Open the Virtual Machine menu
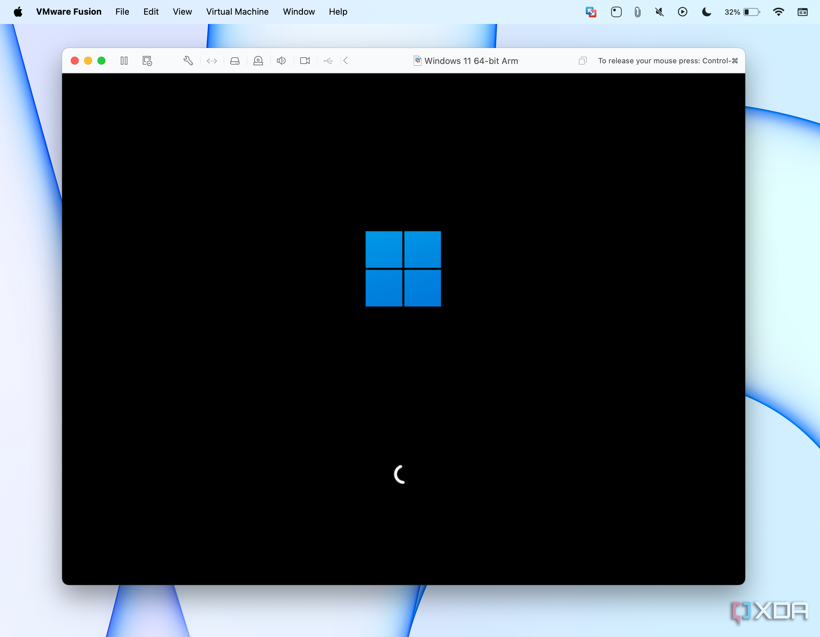 click(x=237, y=12)
